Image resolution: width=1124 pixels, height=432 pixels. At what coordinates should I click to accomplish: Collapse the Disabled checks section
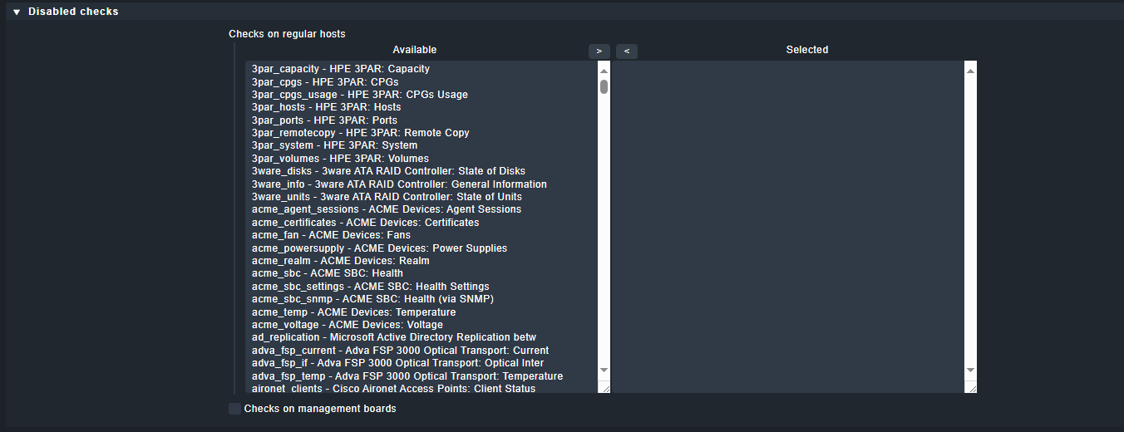coord(17,12)
